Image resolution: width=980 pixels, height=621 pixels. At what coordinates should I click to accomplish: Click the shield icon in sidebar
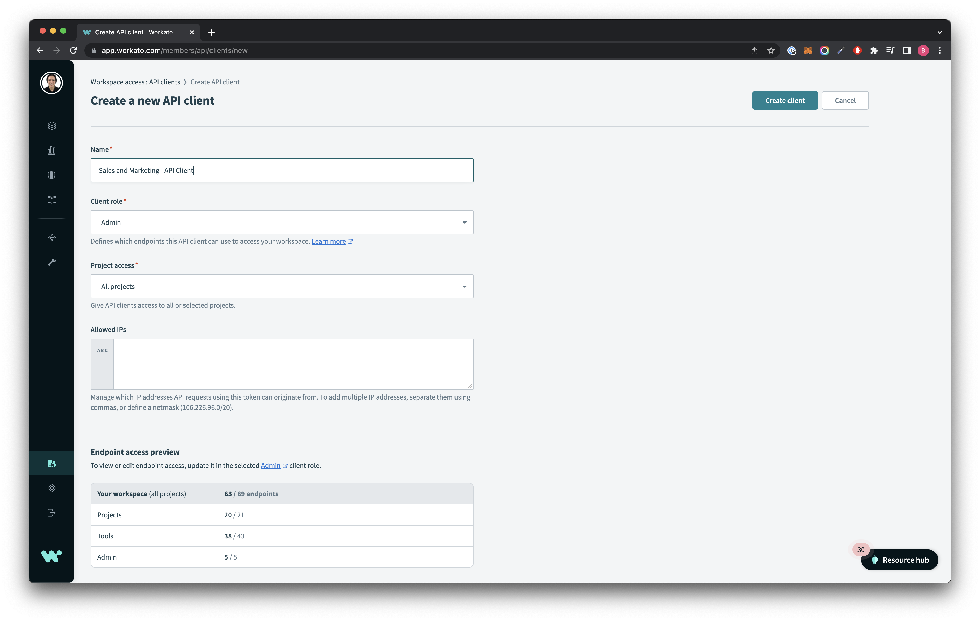pyautogui.click(x=52, y=175)
